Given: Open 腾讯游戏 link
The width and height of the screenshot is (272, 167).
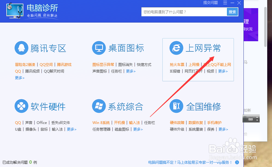Looking at the screenshot, I should click(x=64, y=65).
